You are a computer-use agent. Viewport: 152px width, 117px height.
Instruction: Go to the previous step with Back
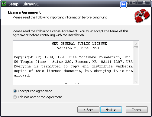[88, 110]
